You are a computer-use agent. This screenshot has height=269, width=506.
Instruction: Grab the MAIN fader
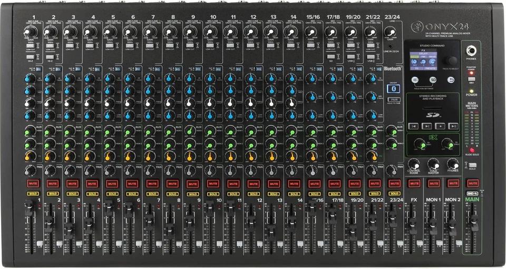474,223
